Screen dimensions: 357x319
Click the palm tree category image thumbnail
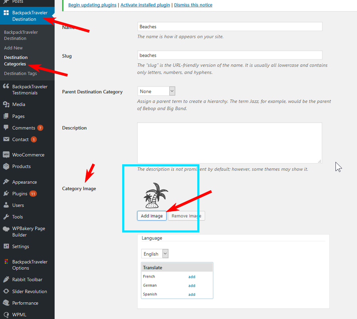[156, 195]
